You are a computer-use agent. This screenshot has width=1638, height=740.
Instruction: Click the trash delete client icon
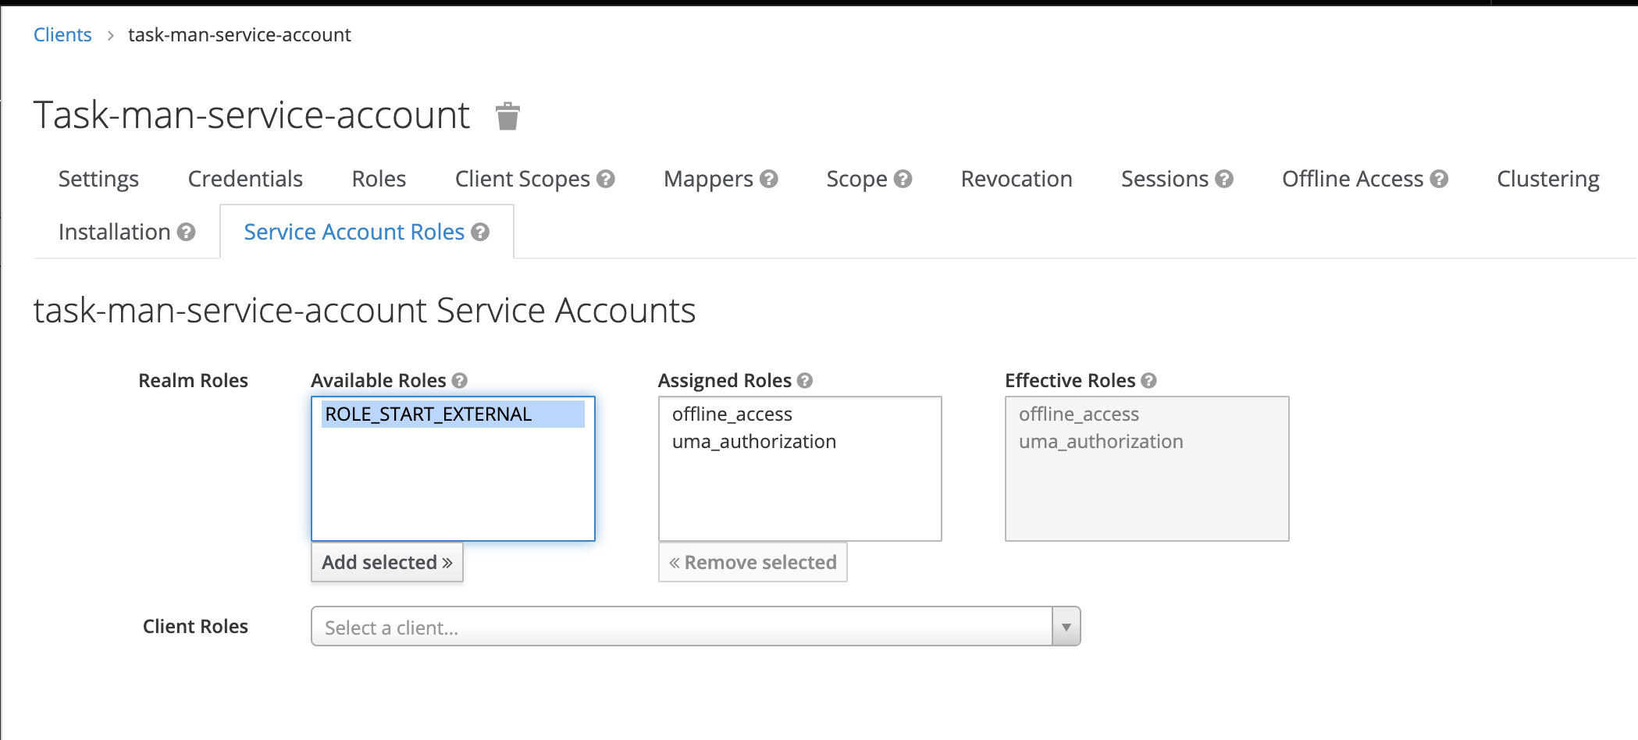click(x=507, y=116)
